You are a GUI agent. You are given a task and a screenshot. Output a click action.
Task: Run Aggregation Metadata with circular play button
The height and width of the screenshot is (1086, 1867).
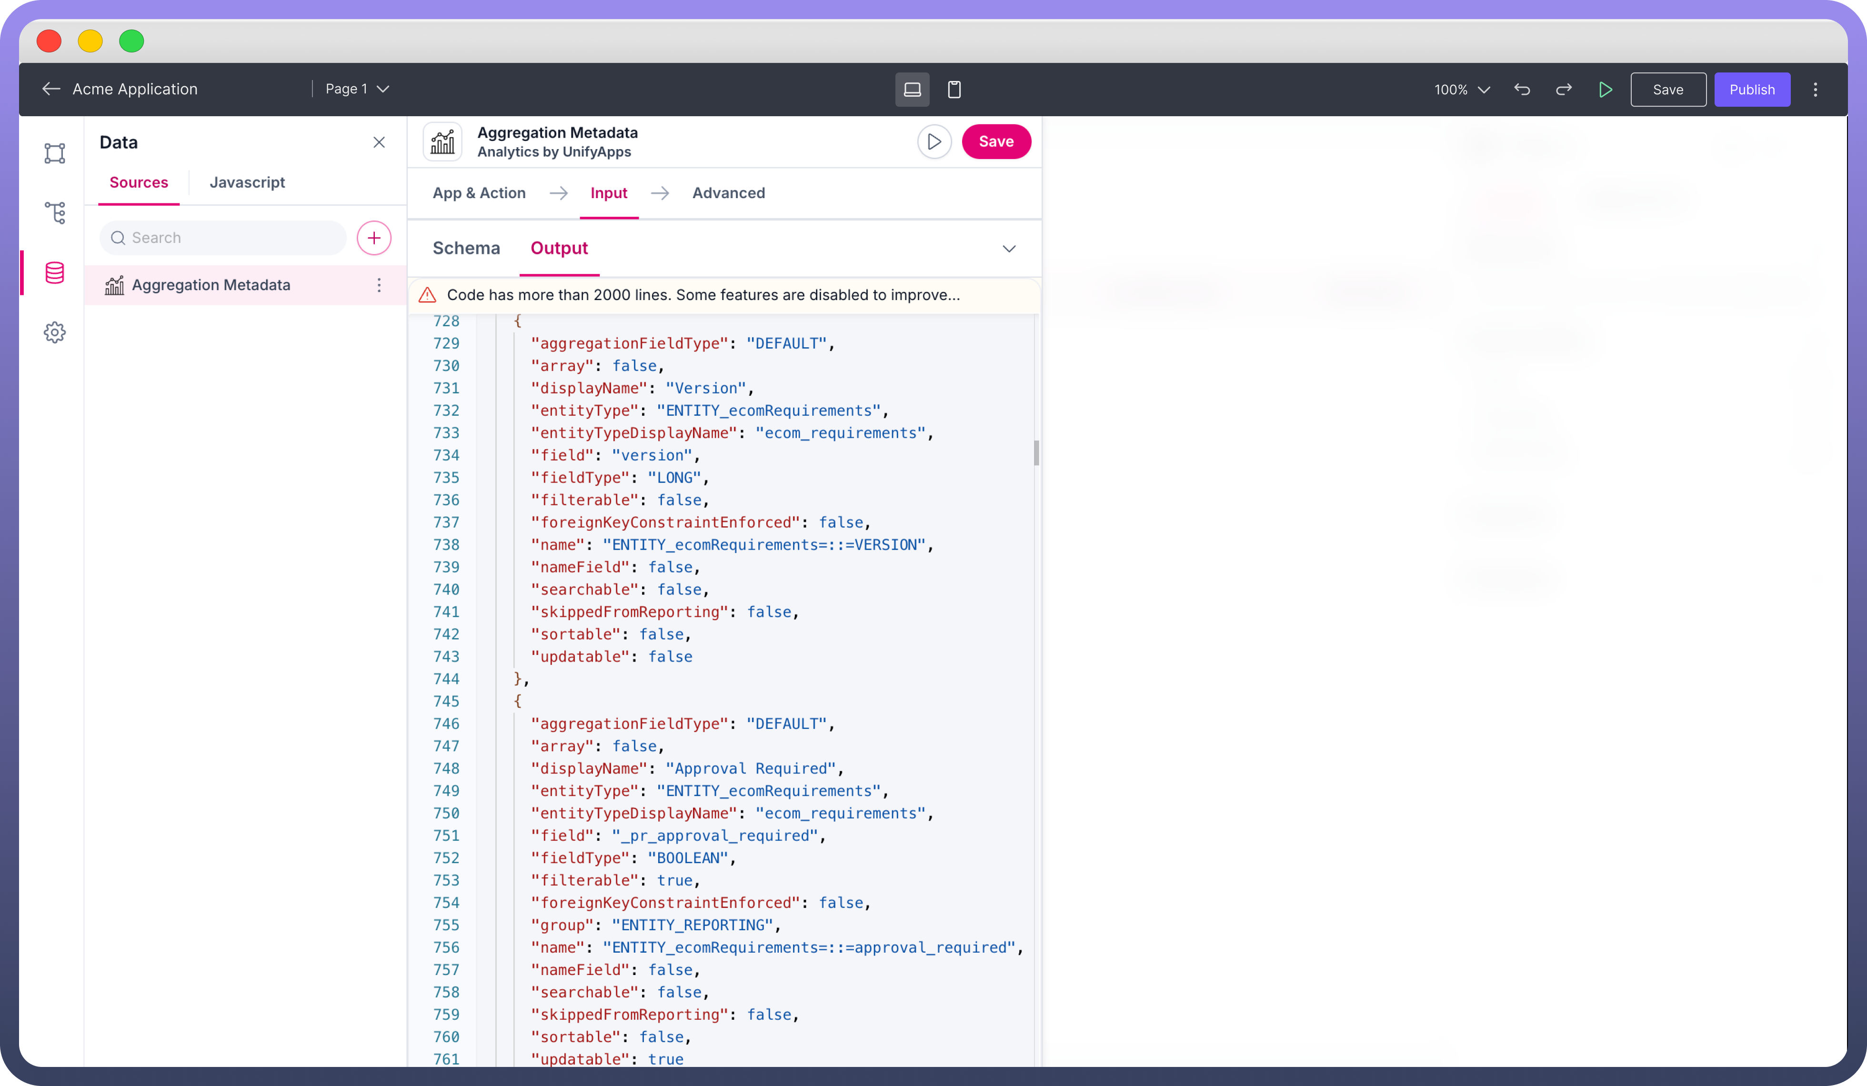click(x=934, y=141)
